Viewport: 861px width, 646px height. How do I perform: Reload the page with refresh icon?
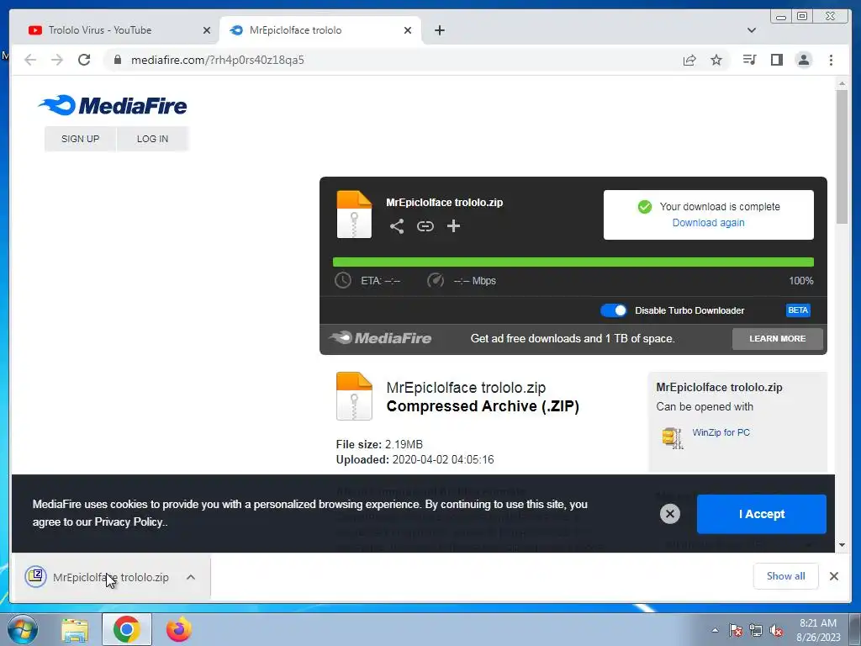84,60
